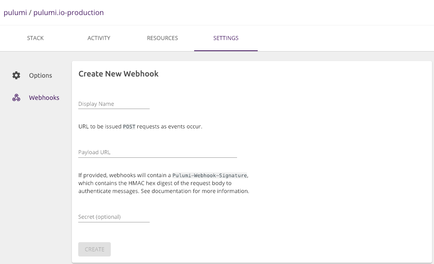Select the Webhooks chain-link icon
The height and width of the screenshot is (264, 434).
(16, 97)
